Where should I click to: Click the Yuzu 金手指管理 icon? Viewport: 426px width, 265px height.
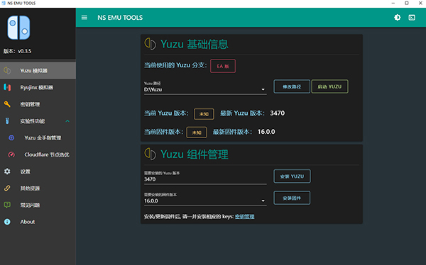point(11,137)
